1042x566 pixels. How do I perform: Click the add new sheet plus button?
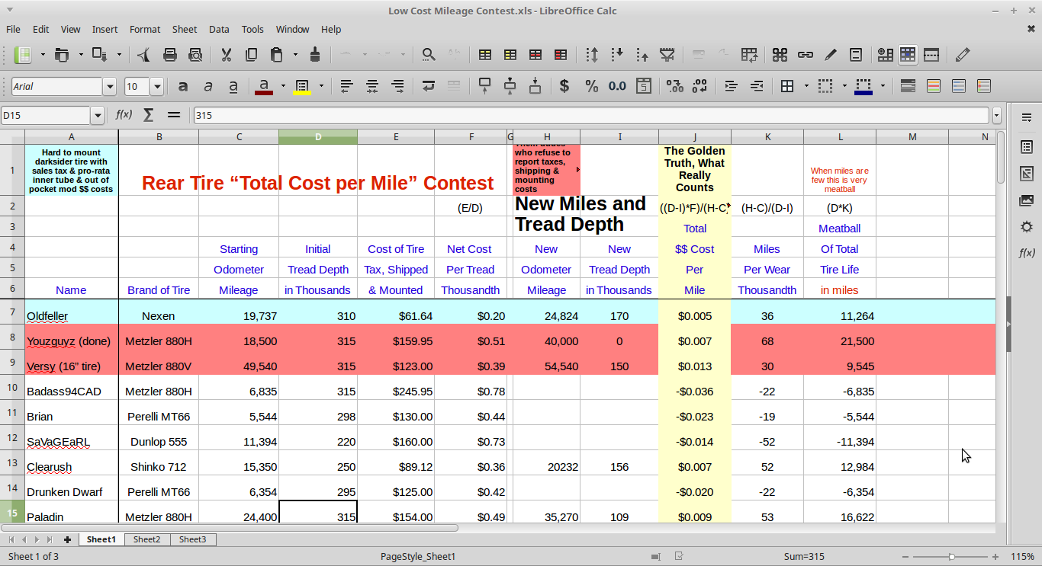(x=67, y=539)
